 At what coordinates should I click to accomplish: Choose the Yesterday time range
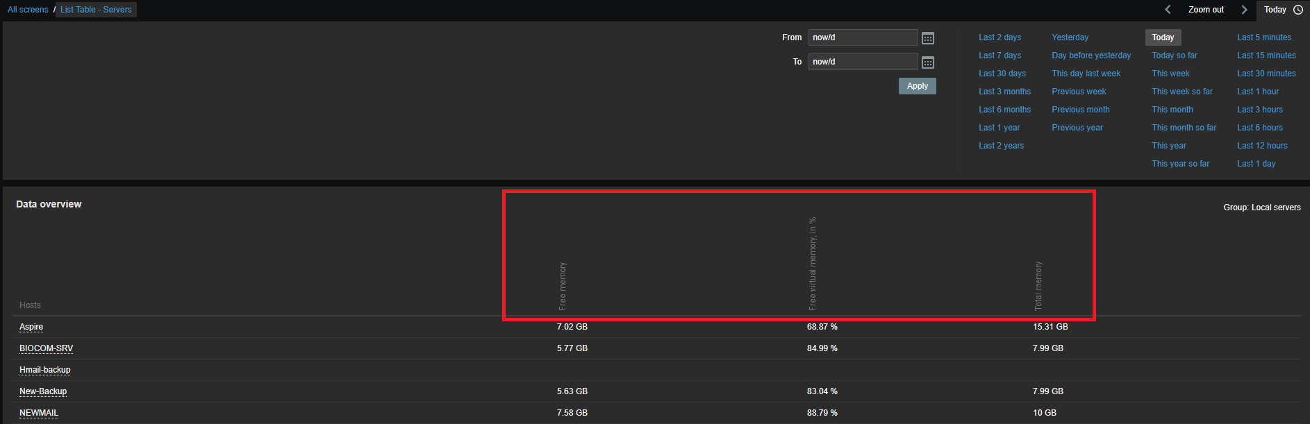1070,37
